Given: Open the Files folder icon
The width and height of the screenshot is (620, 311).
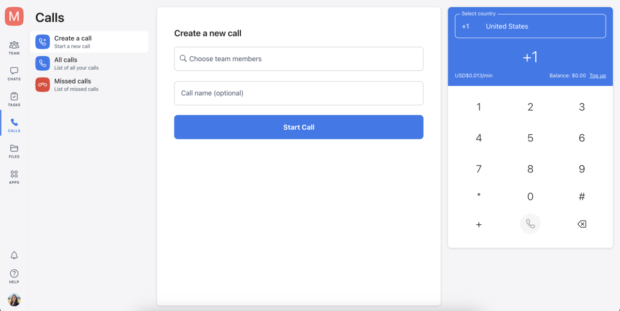Looking at the screenshot, I should click(x=14, y=149).
